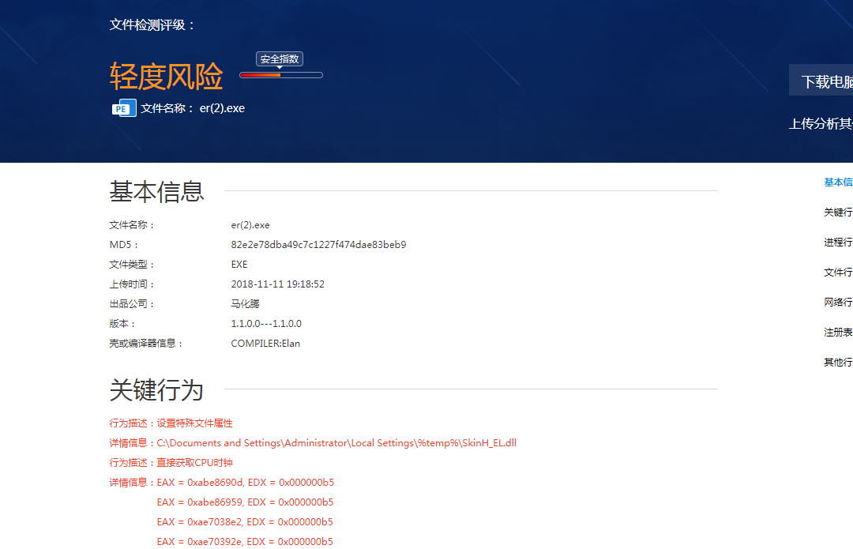Click the 关键行为 section heading
Viewport: 853px width, 549px height.
point(156,389)
